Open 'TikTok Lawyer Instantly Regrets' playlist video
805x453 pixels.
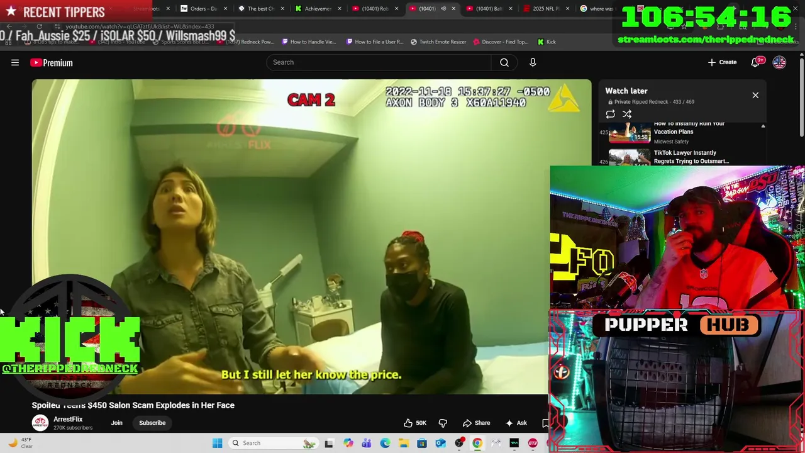click(x=682, y=157)
